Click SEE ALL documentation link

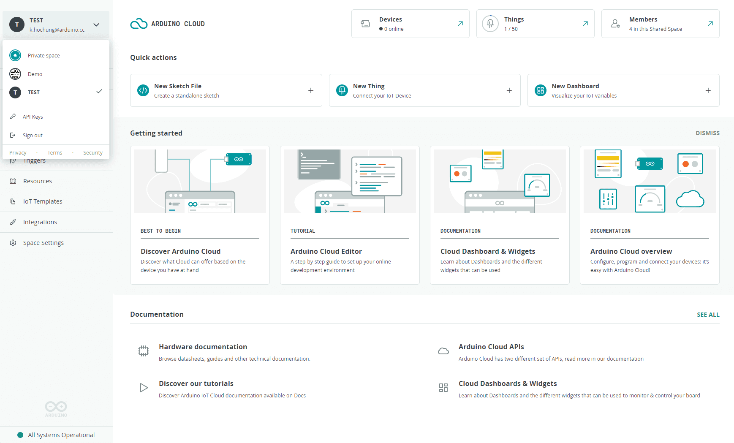(x=708, y=315)
